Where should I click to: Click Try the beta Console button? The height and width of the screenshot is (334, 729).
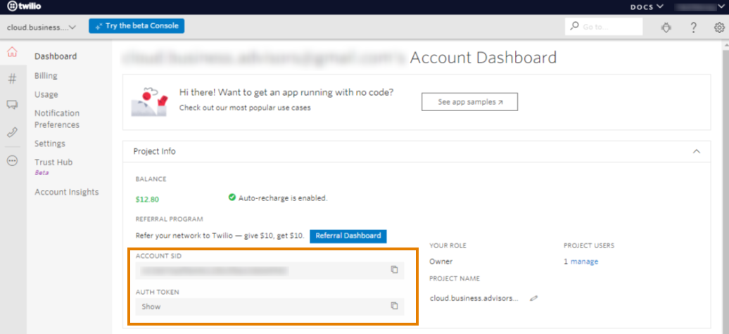(137, 26)
